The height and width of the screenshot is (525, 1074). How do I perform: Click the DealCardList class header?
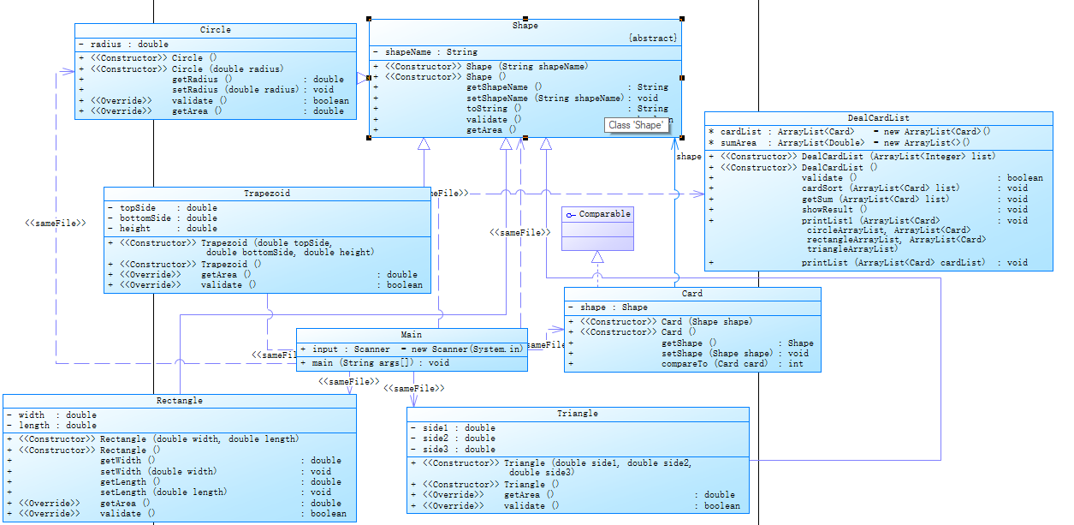(878, 118)
